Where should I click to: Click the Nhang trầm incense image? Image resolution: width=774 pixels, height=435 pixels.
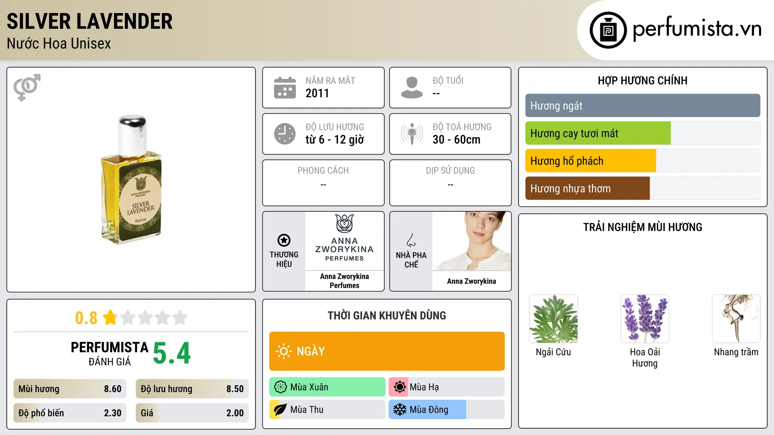pos(736,319)
